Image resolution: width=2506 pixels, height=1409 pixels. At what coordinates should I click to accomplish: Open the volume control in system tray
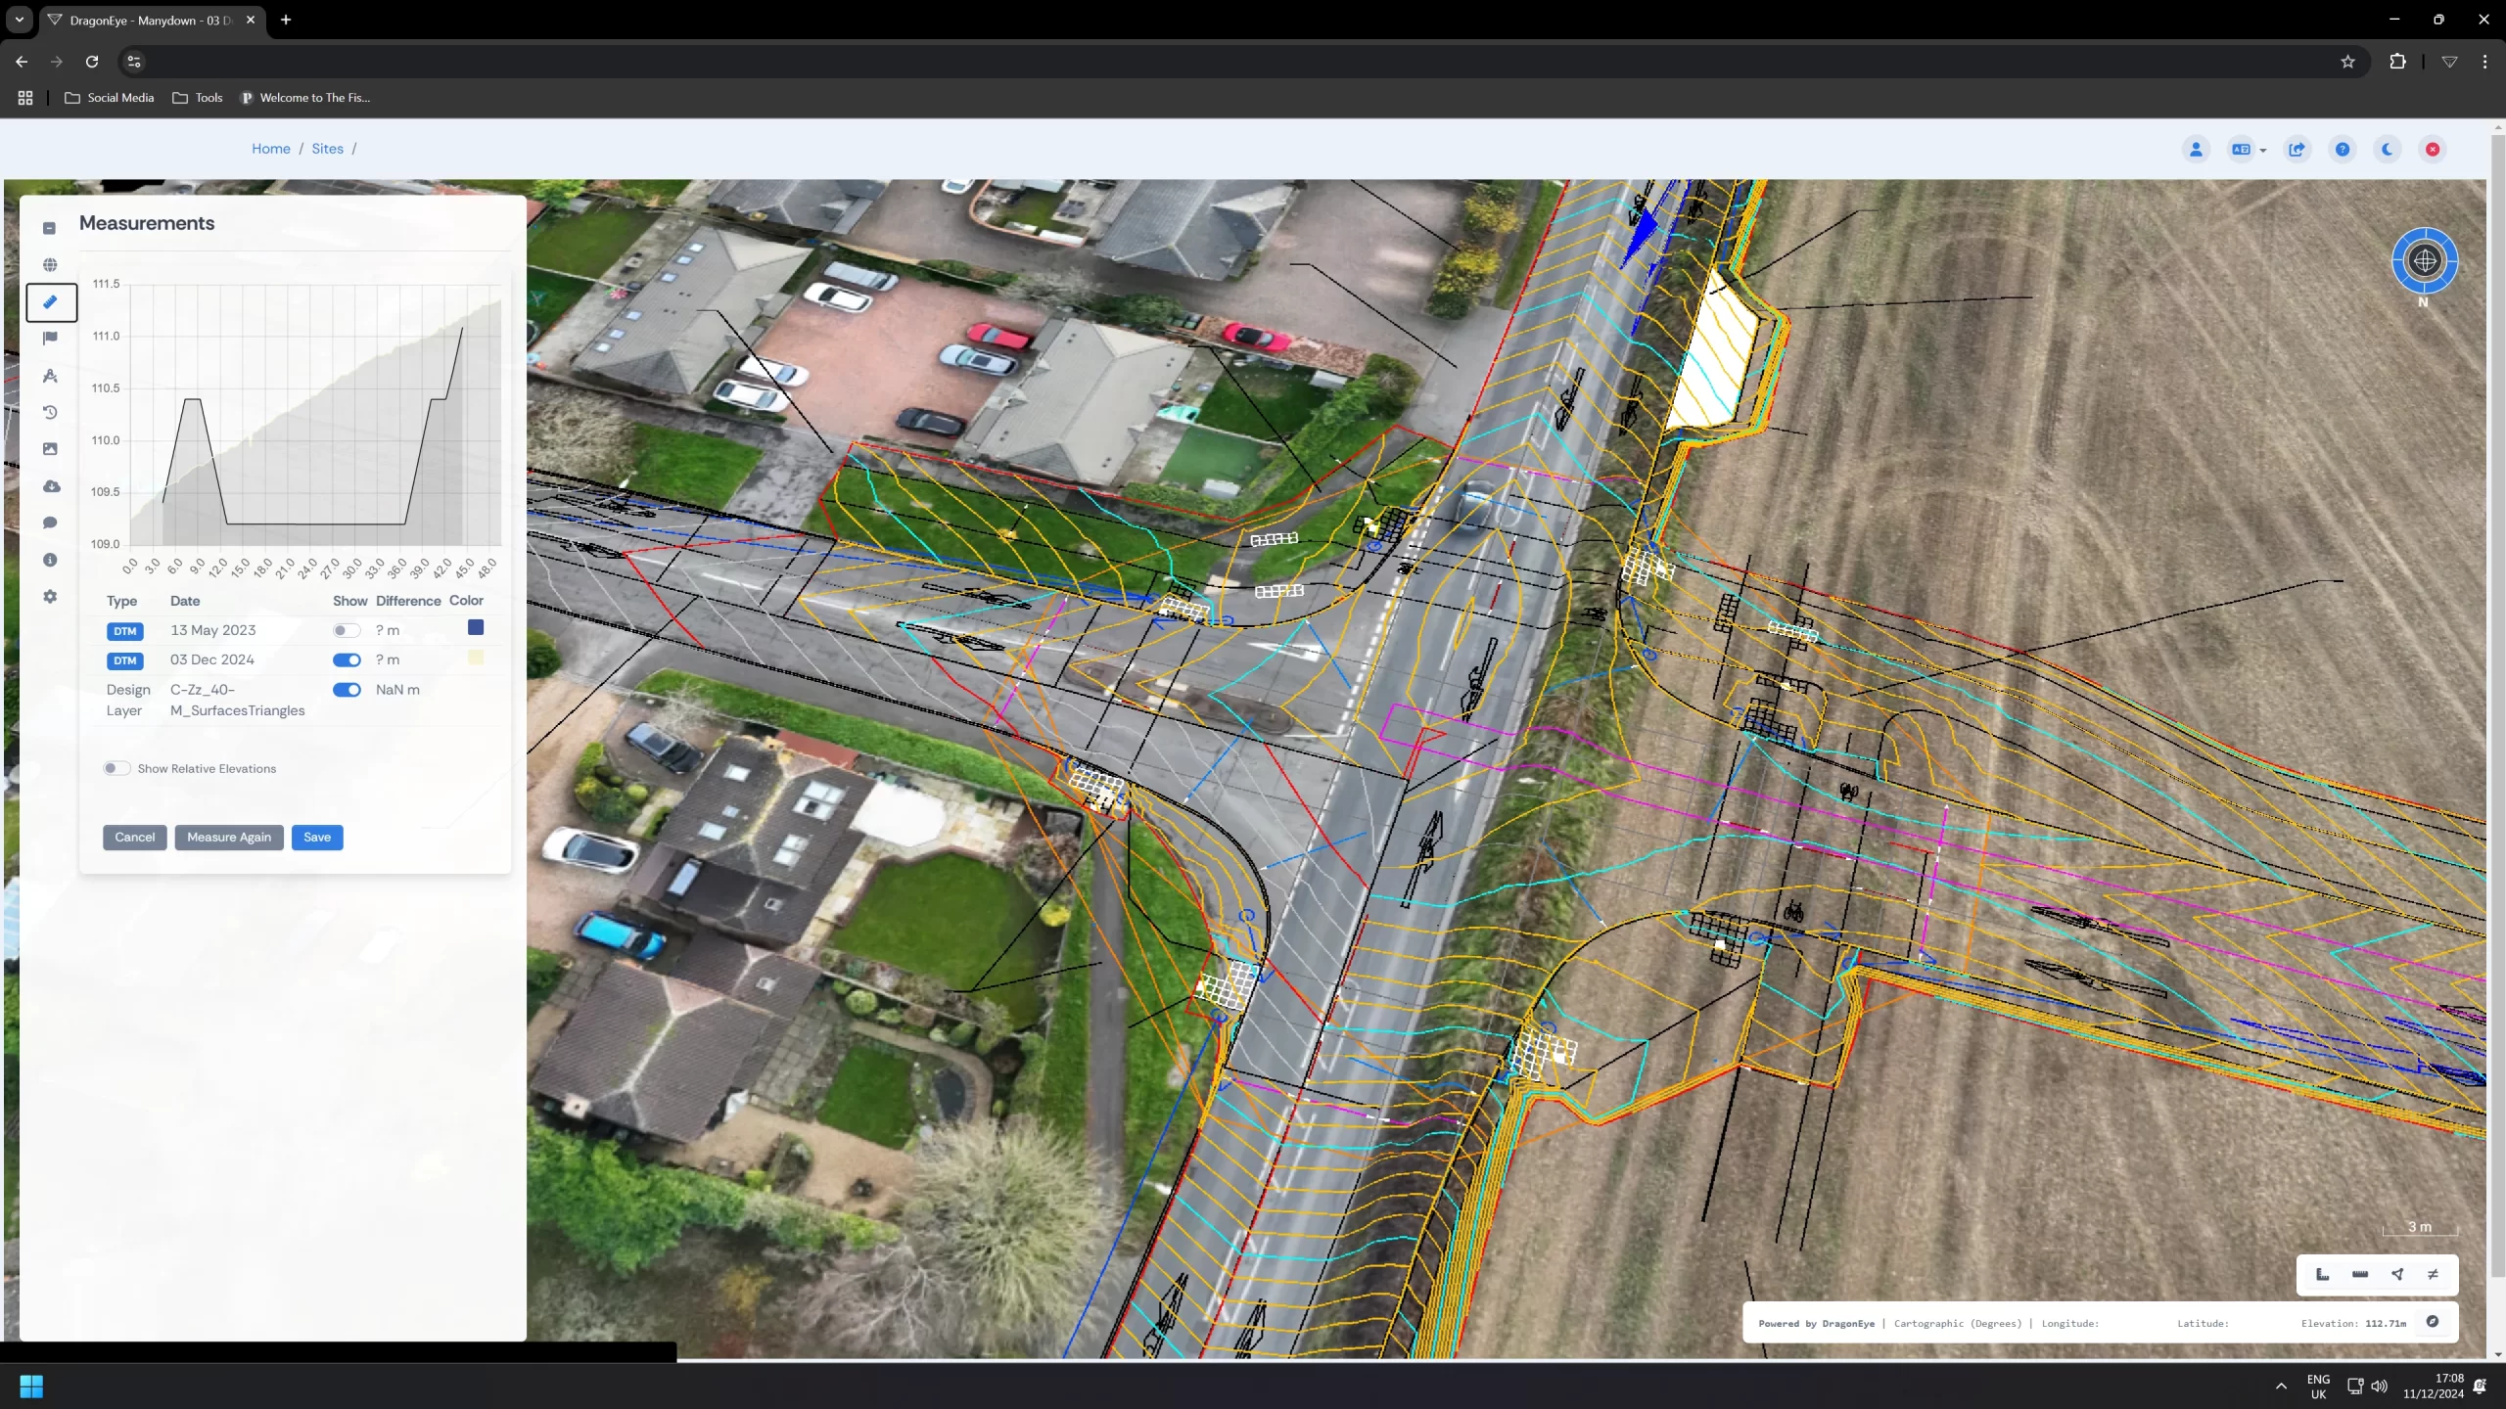click(2380, 1386)
